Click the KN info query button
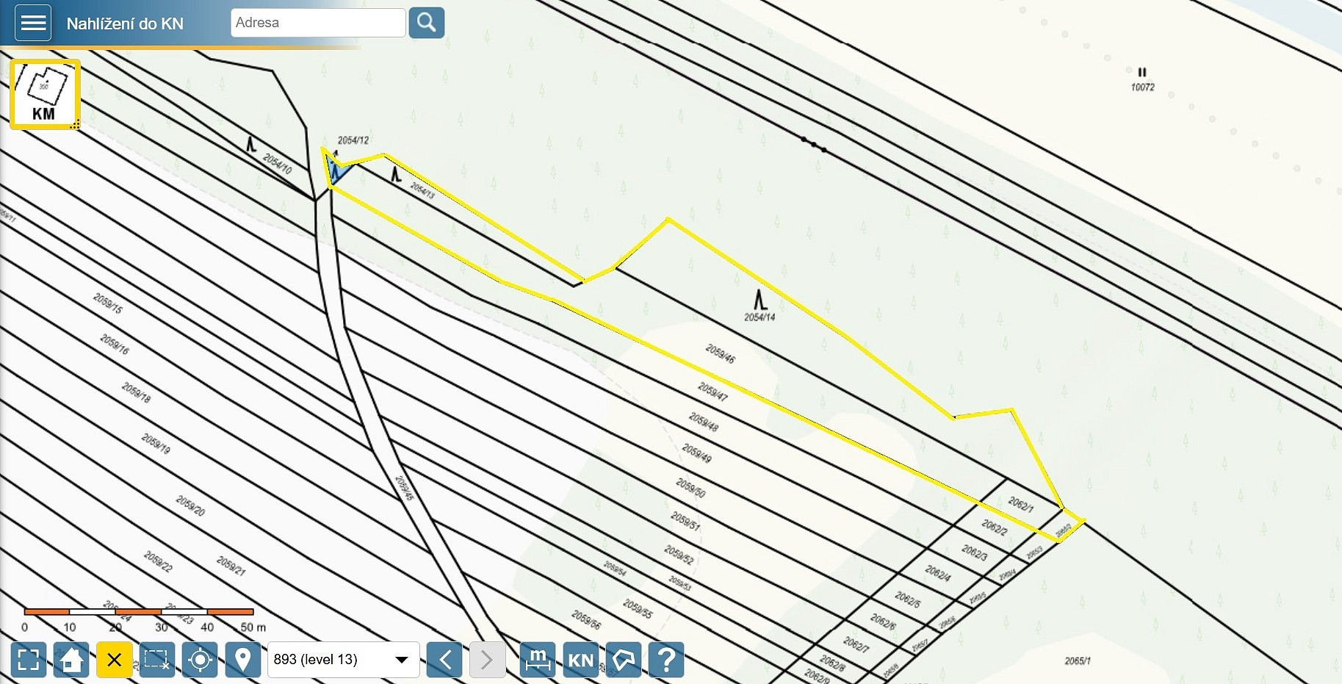Image resolution: width=1342 pixels, height=684 pixels. click(580, 659)
